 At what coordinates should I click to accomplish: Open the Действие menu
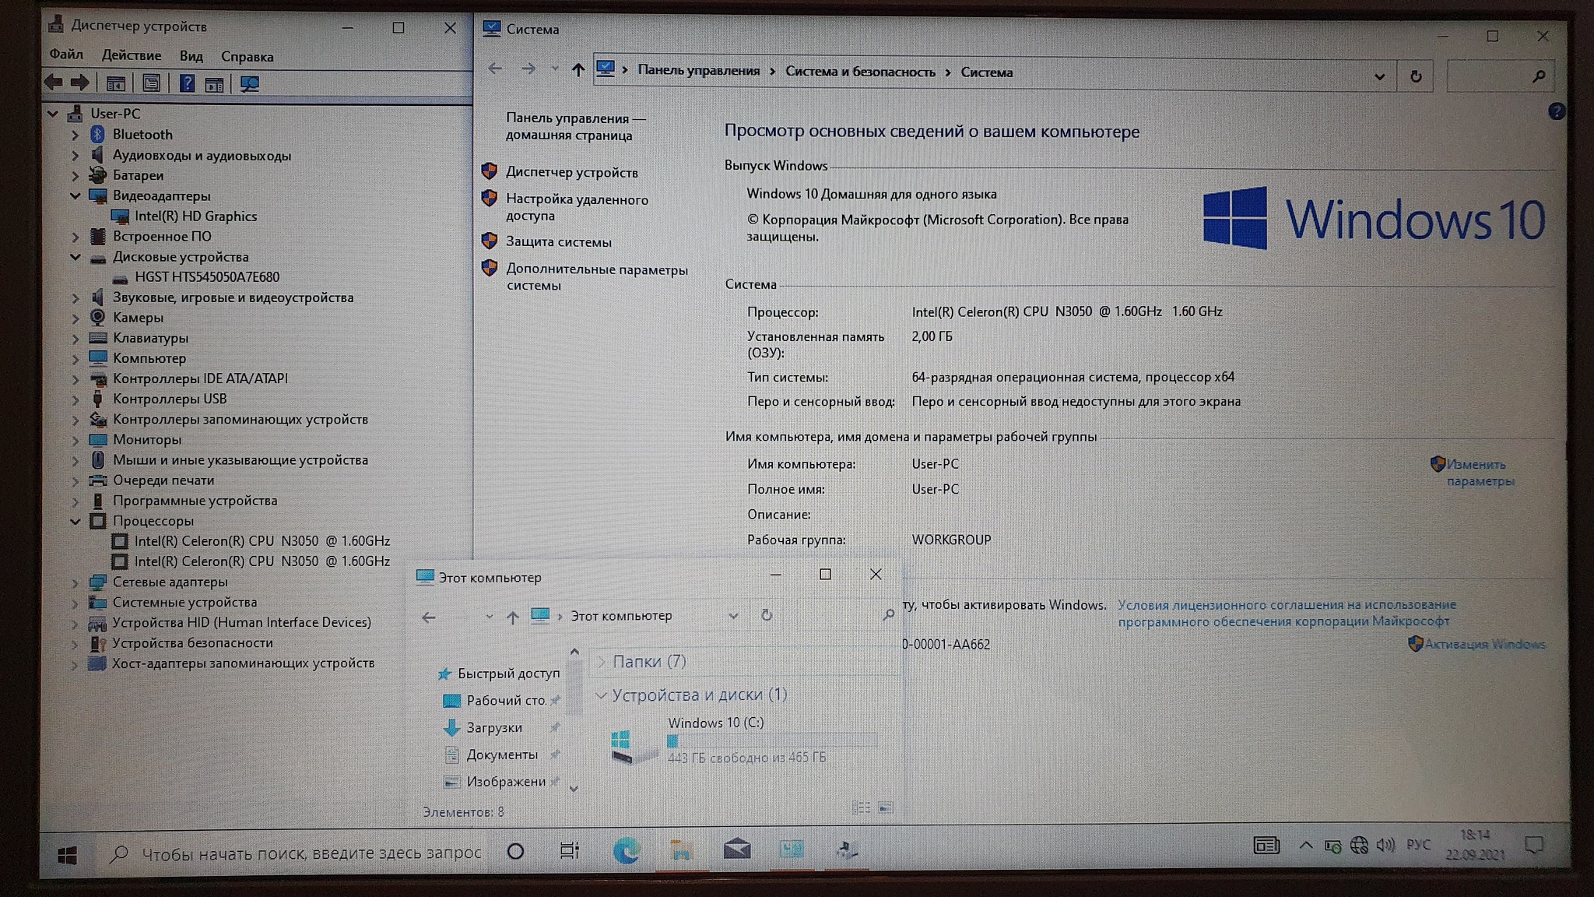(x=132, y=56)
